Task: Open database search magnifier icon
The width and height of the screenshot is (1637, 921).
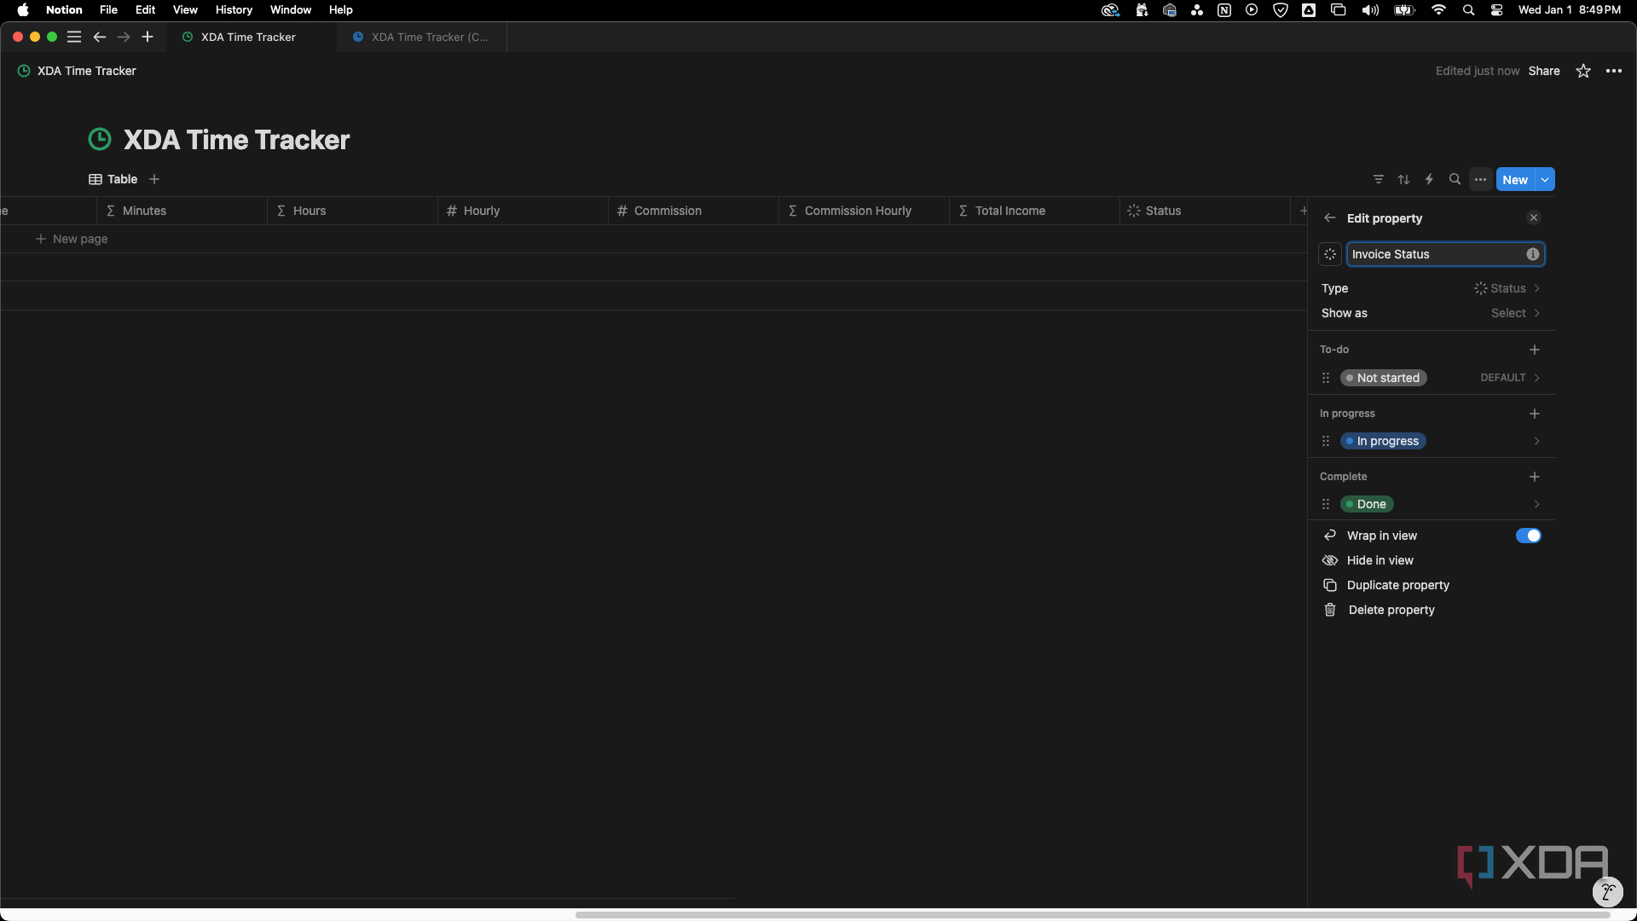Action: pos(1455,179)
